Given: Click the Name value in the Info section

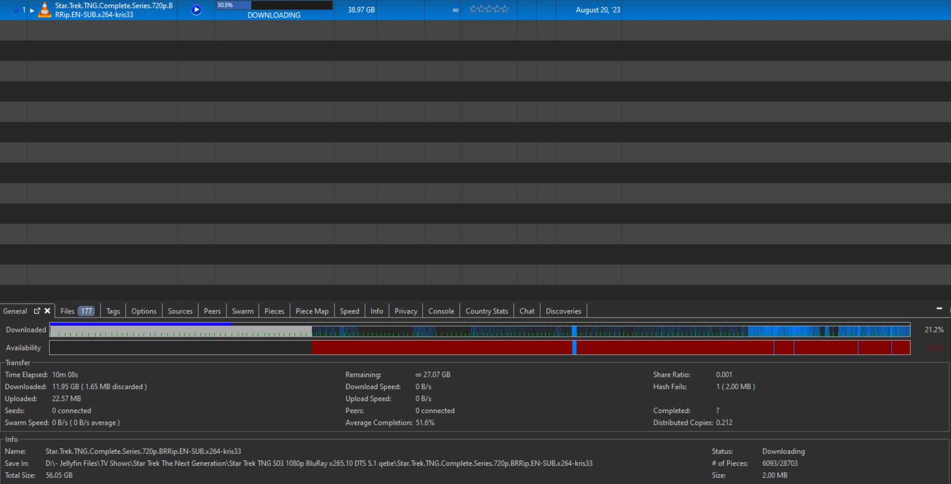Looking at the screenshot, I should click(x=143, y=451).
